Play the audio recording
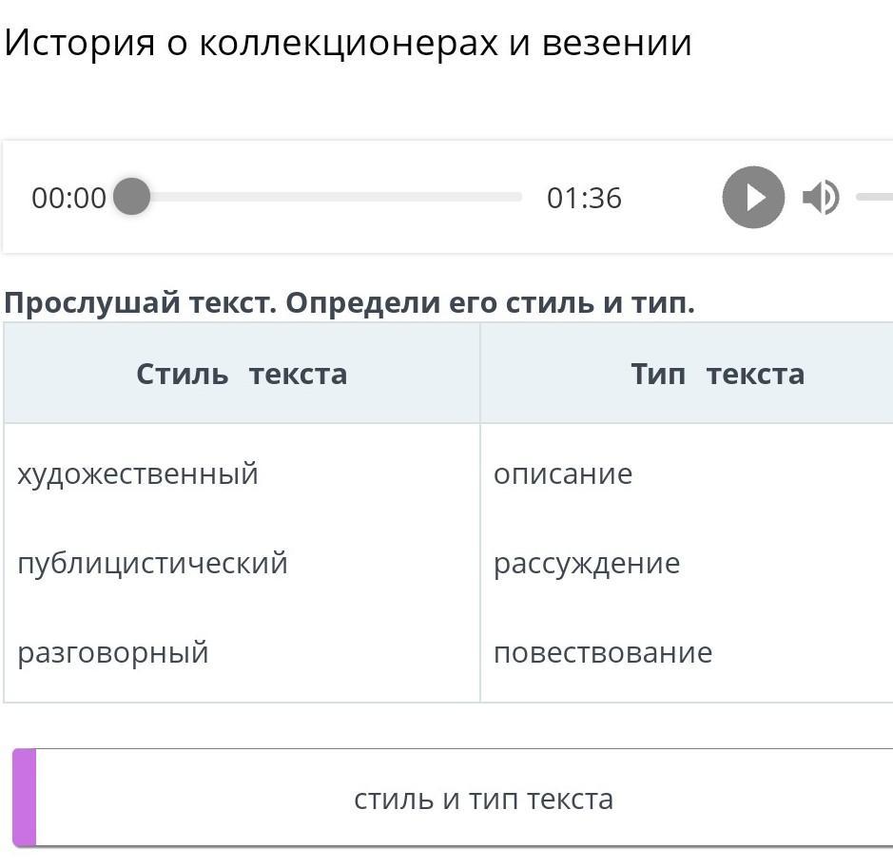This screenshot has height=868, width=893. tap(753, 198)
